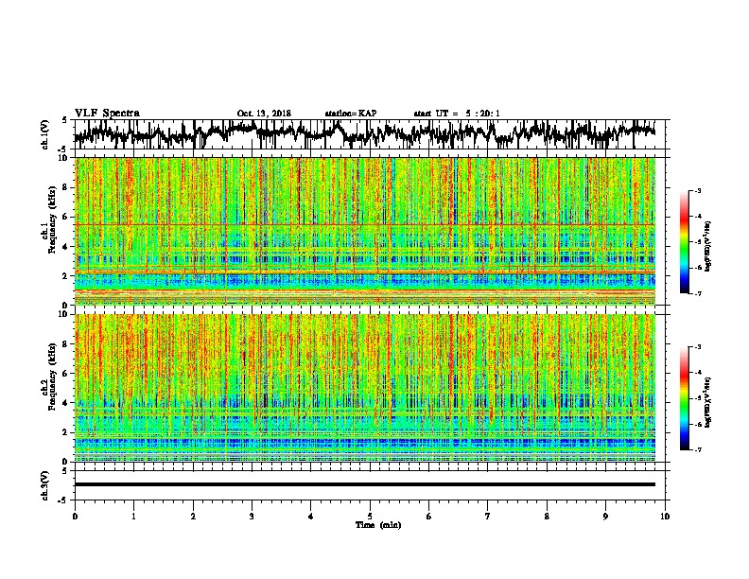
Task: Click the time axis tick label "9"
Action: (605, 517)
